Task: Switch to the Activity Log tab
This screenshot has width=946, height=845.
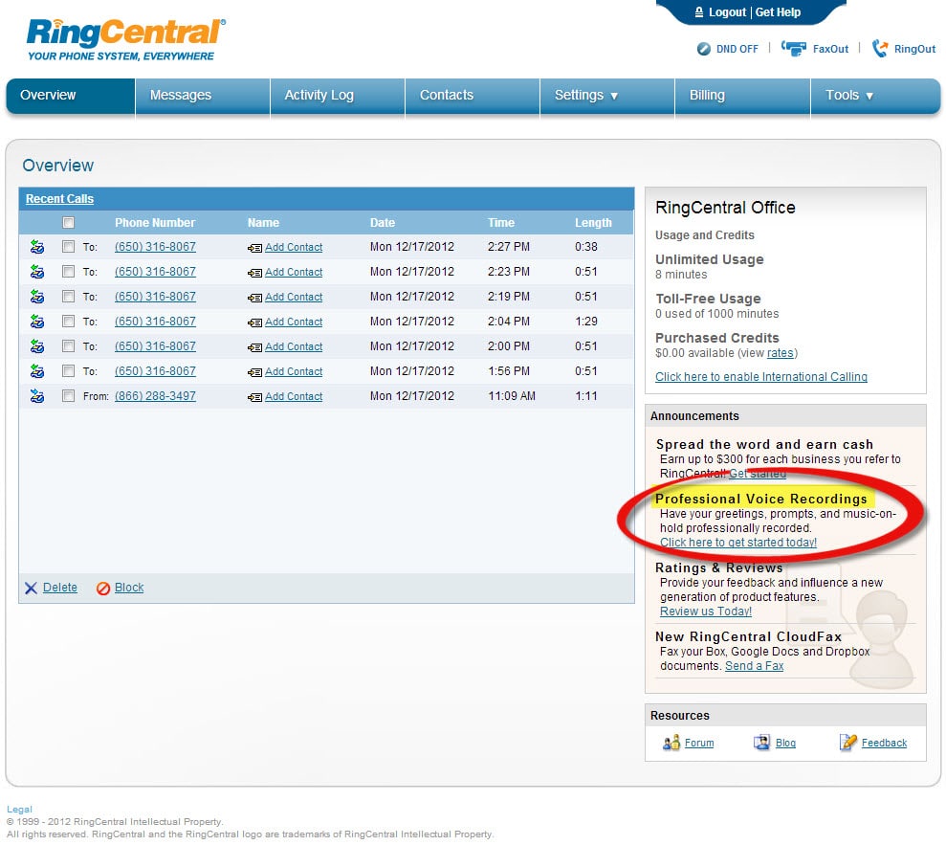Action: [319, 96]
